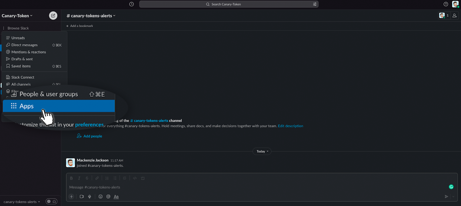Click the Grammarly icon in the composer

[x=451, y=187]
